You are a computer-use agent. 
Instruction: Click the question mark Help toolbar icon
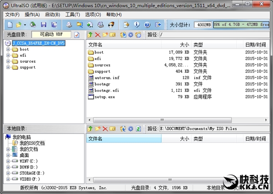pos(147,25)
